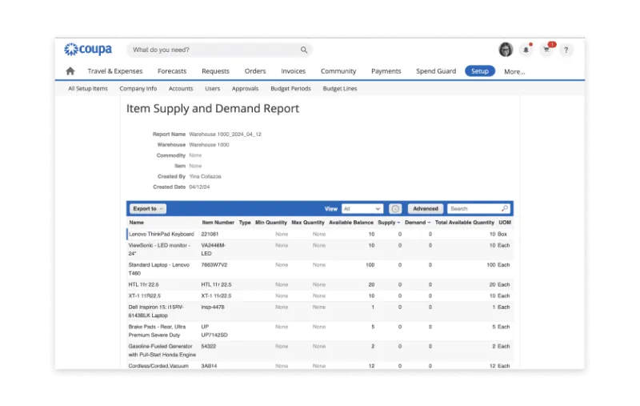Click the Created Date value 04/12/24
640x406 pixels.
[x=199, y=187]
